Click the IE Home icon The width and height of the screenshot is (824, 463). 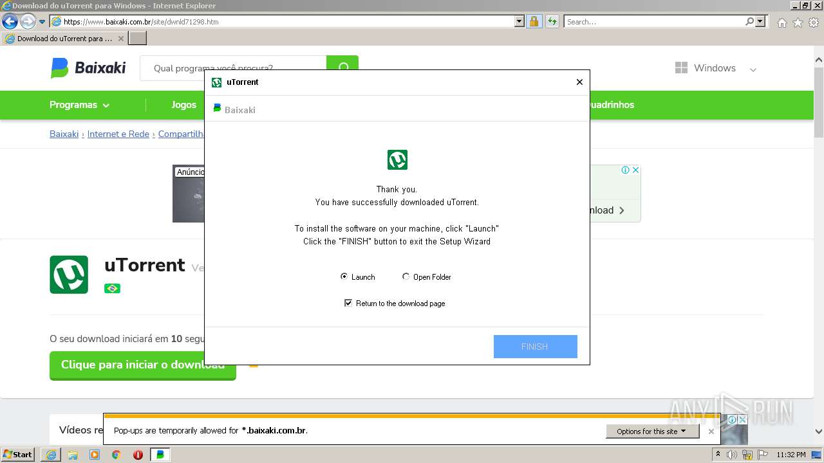[x=782, y=23]
